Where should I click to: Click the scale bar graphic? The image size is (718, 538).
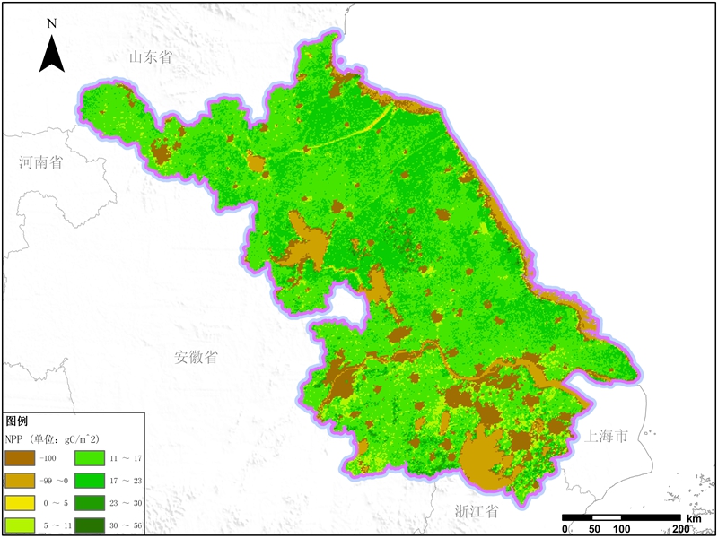(621, 517)
